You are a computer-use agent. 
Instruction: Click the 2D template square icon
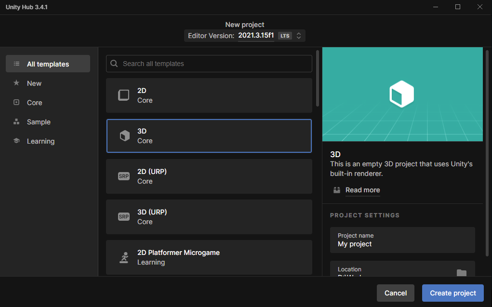124,95
